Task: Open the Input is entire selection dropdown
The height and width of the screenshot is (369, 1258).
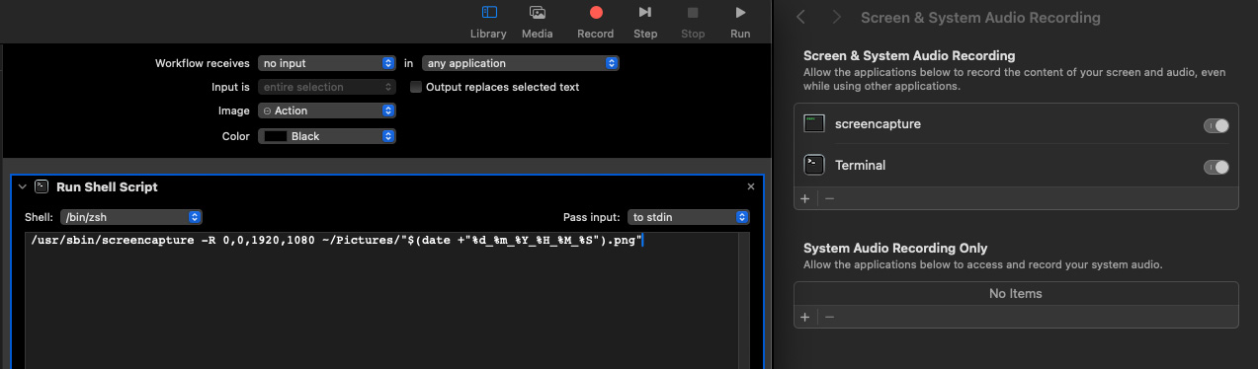Action: [x=327, y=87]
